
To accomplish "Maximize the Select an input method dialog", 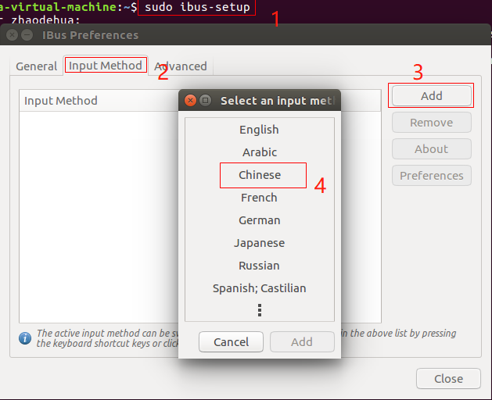I will coord(206,100).
